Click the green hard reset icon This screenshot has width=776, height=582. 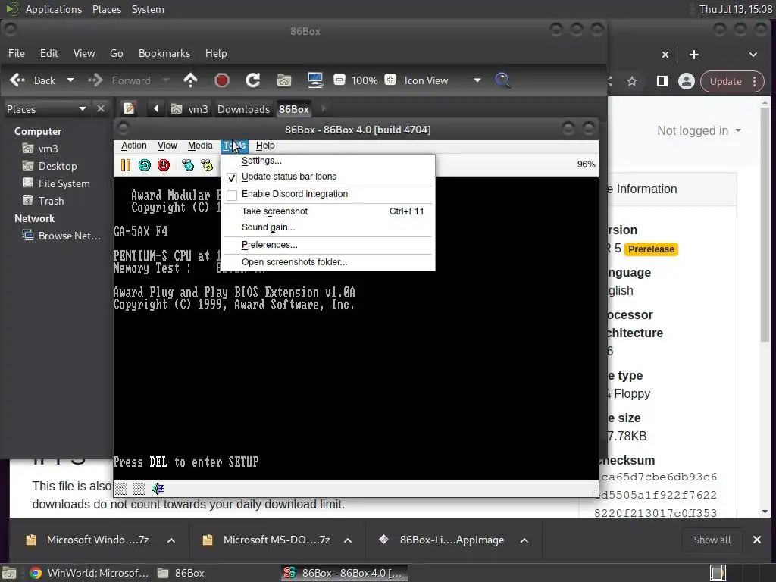[145, 164]
